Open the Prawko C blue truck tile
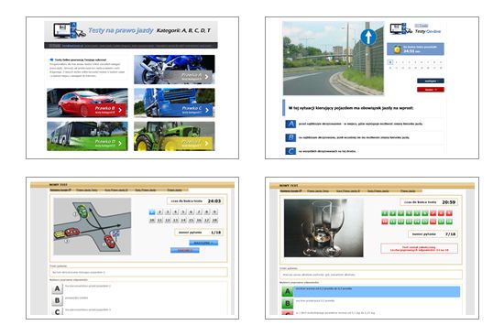 pyautogui.click(x=174, y=103)
